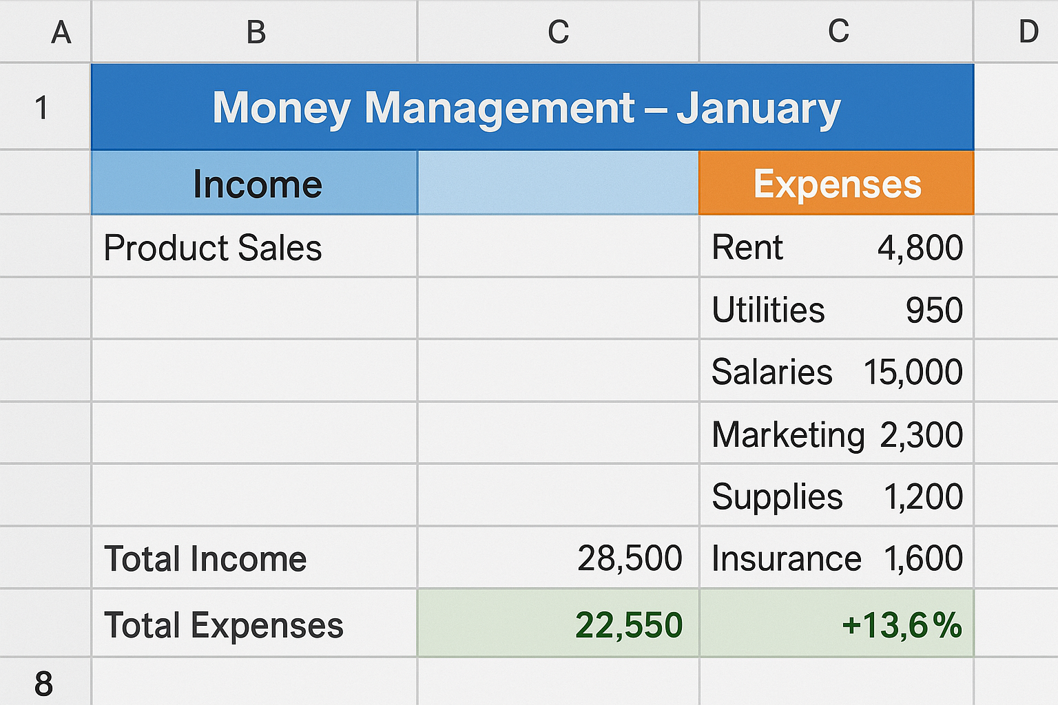Click the Income header cell
This screenshot has height=705, width=1058.
[x=255, y=182]
